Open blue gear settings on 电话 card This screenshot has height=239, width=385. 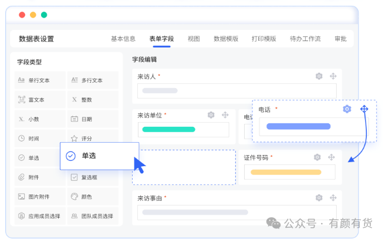[347, 109]
